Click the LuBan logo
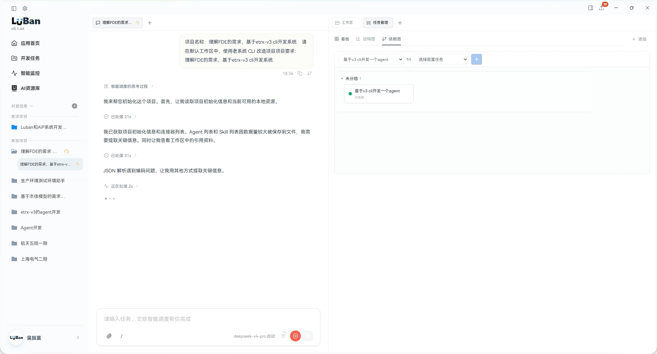 [26, 21]
